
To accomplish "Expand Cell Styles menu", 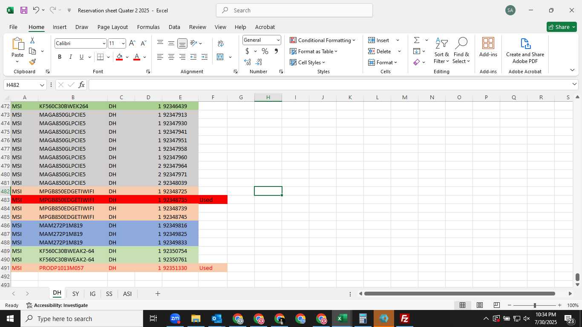I will (307, 62).
